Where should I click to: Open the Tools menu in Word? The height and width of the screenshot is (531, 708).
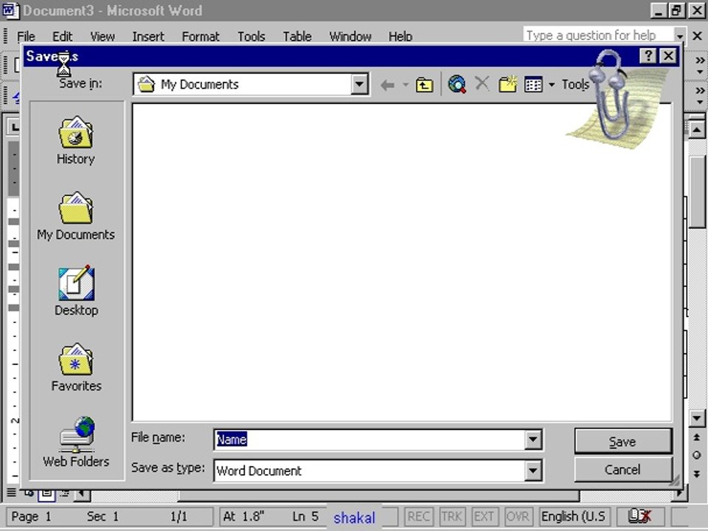point(251,37)
